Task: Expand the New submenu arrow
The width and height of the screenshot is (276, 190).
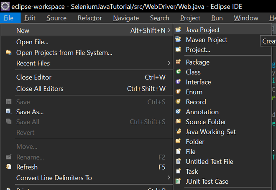Action: point(169,30)
